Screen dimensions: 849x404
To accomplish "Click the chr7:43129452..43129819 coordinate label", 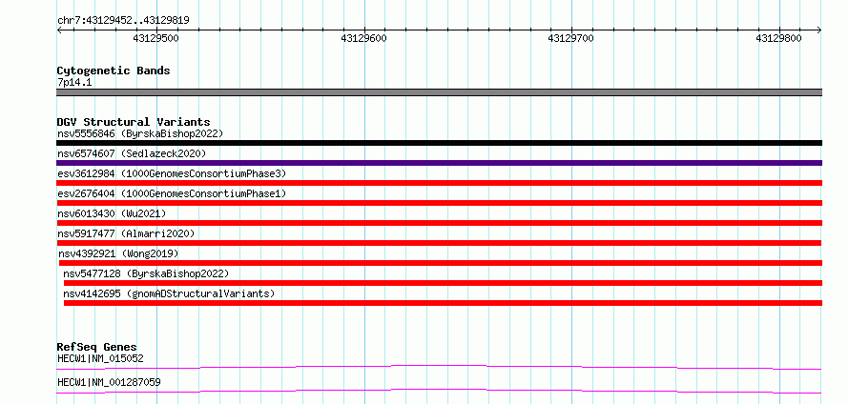I will 123,21.
